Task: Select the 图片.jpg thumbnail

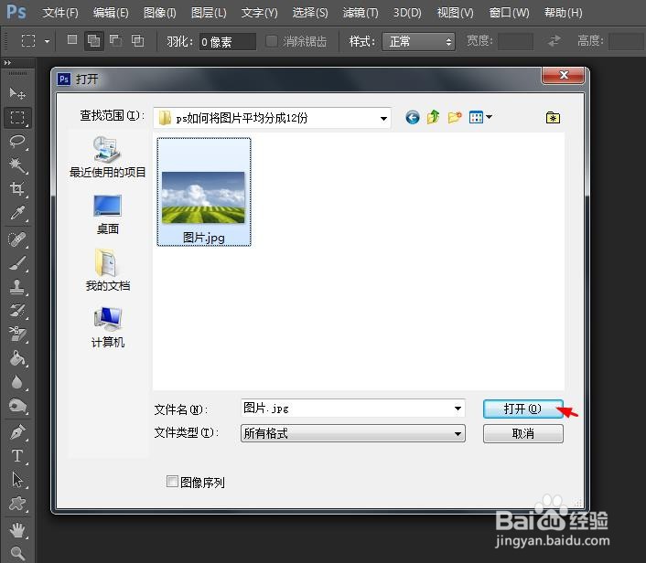Action: click(203, 192)
